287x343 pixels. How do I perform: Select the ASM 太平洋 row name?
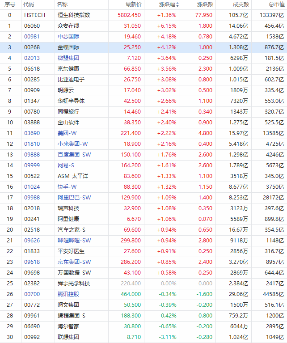73,176
